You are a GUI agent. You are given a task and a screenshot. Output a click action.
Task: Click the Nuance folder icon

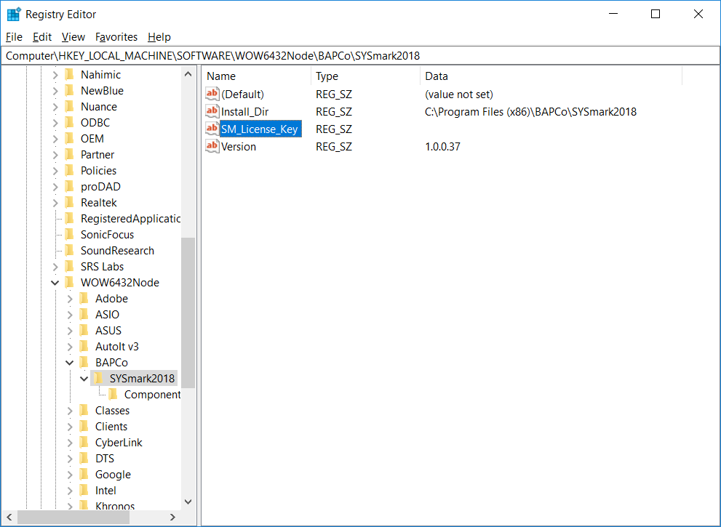(69, 107)
